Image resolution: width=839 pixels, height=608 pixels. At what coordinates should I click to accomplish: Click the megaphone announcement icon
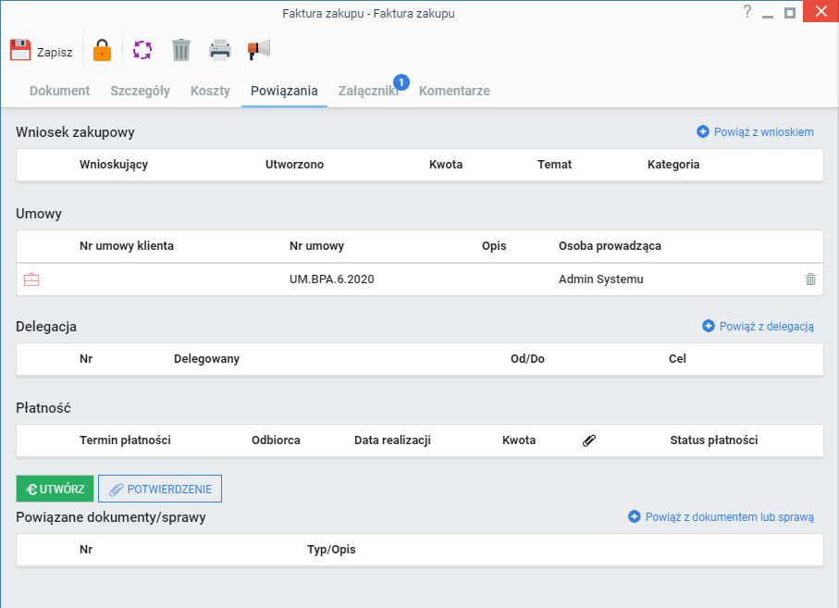[259, 50]
